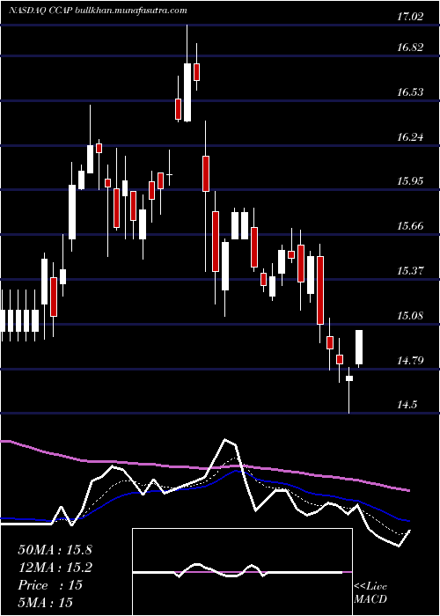The height and width of the screenshot is (616, 440).
Task: Click the 5MA : 15 readout
Action: (x=46, y=603)
